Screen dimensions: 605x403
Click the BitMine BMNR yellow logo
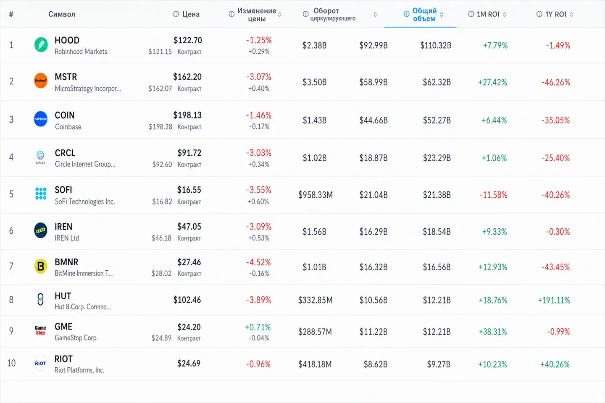(41, 266)
